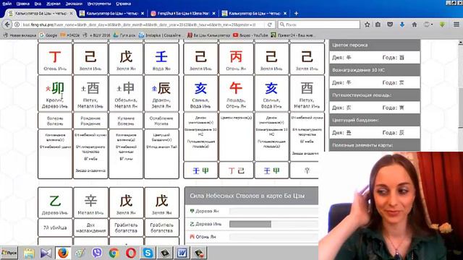Image resolution: width=463 pixels, height=260 pixels.
Task: Open the Новая вкладка bookmark
Action: [x=20, y=35]
